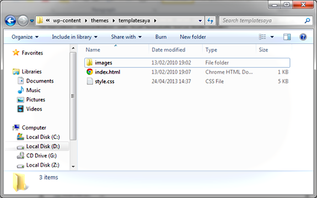The width and height of the screenshot is (317, 198).
Task: Click the 5 KB size cell
Action: pos(283,81)
